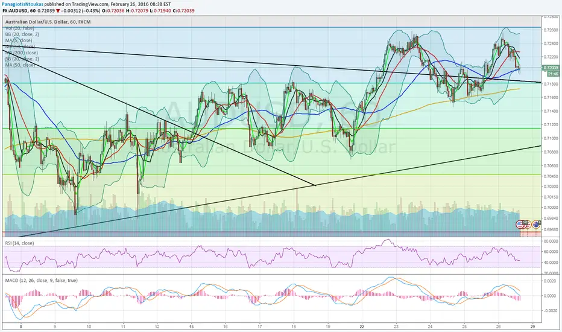The height and width of the screenshot is (332, 562).
Task: Click 0.71000 on the price axis
Action: 551,139
